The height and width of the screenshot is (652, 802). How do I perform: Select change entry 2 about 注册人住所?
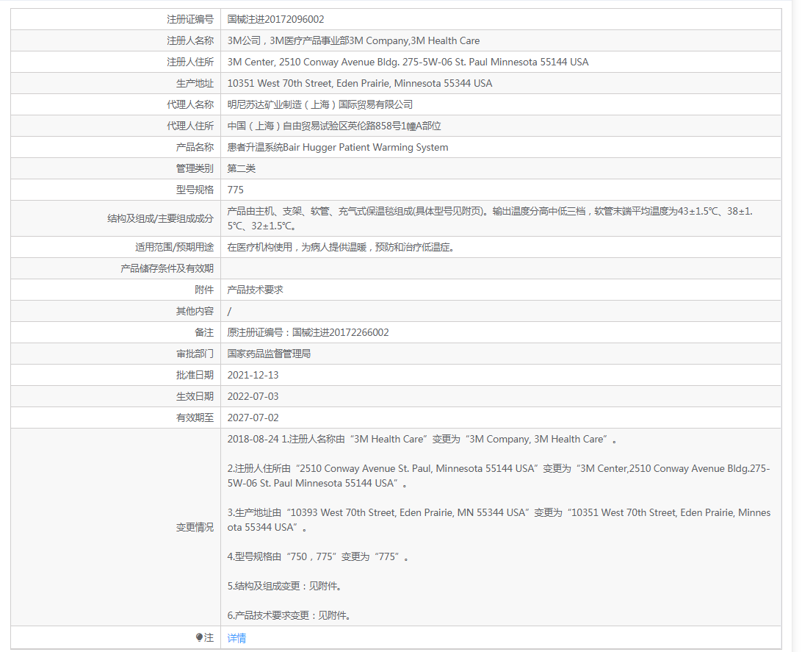coord(499,476)
